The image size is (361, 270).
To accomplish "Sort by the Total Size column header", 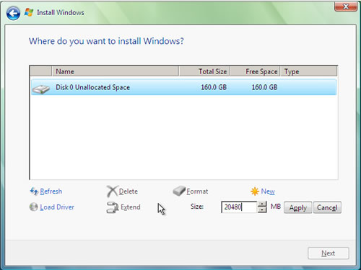I will point(204,71).
